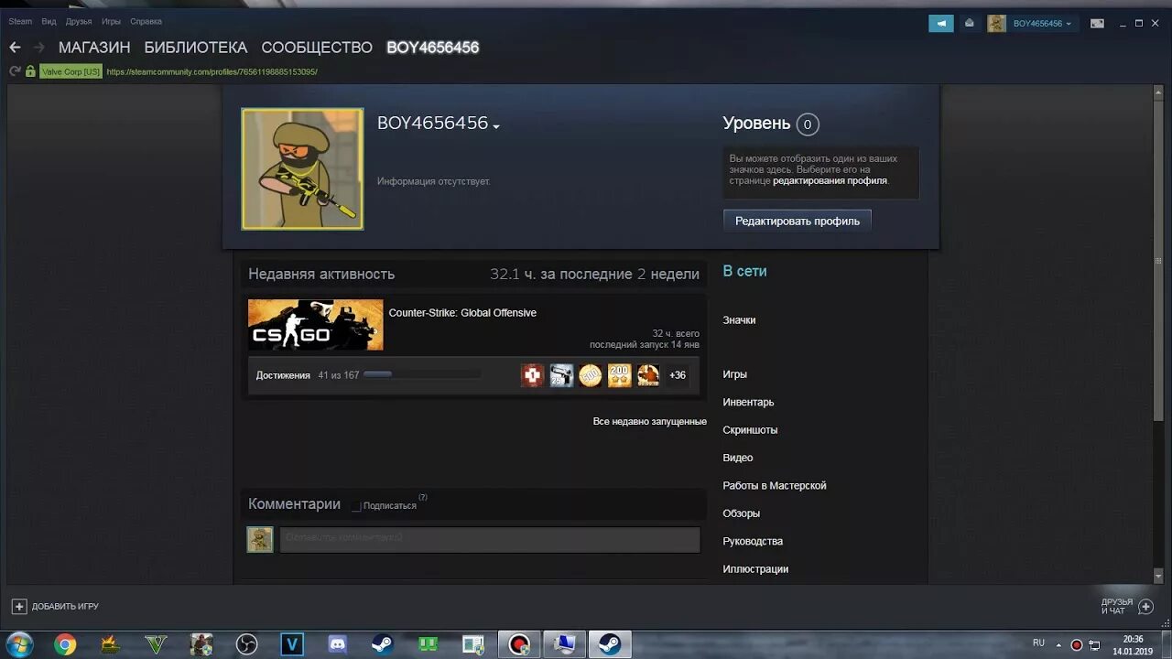Open the Иллюстрации sidebar link
The image size is (1172, 659).
coord(755,569)
